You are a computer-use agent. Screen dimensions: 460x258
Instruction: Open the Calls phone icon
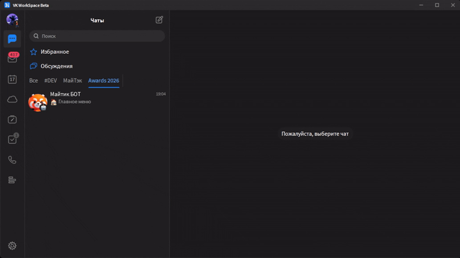click(12, 160)
